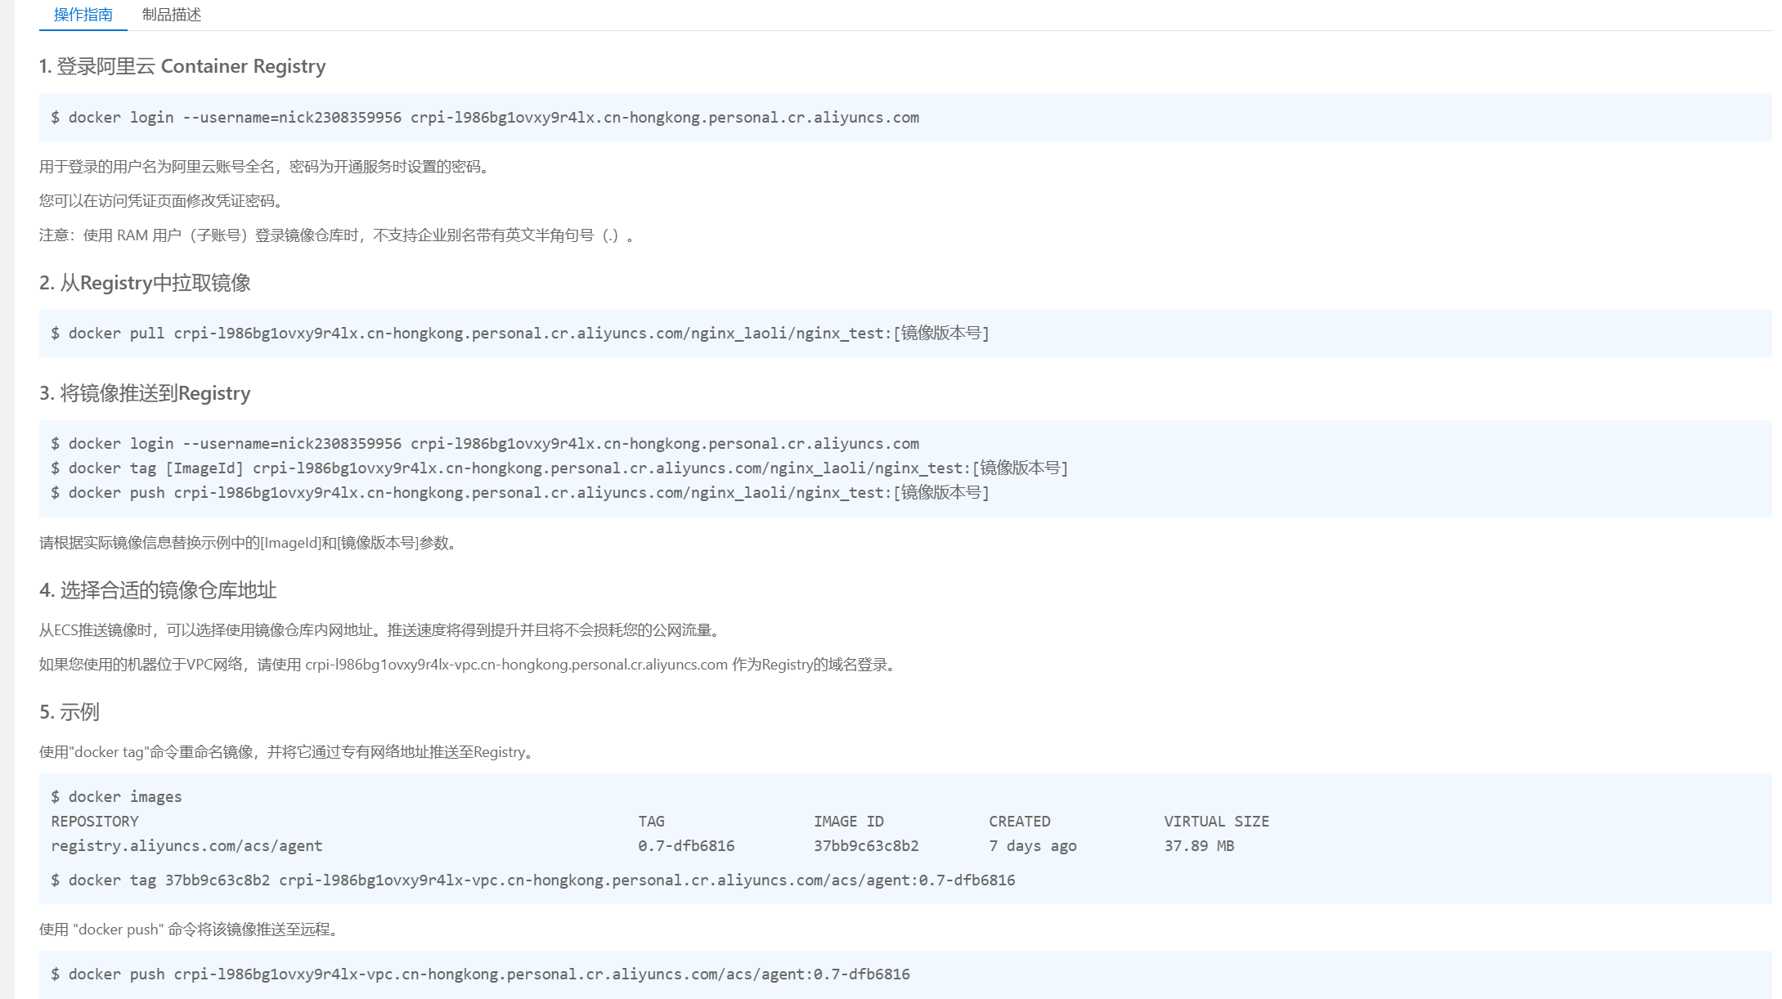1782x999 pixels.
Task: Click the registry.aliyuncs.com/acs/agent repository row
Action: point(186,846)
